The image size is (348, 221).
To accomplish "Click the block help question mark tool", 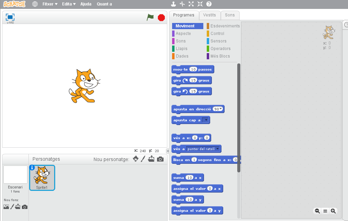I will (209, 4).
